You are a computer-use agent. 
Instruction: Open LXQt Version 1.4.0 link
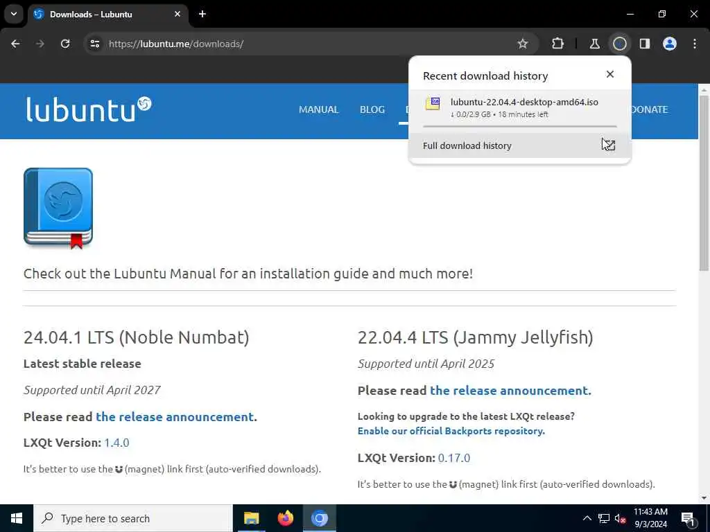pos(116,443)
